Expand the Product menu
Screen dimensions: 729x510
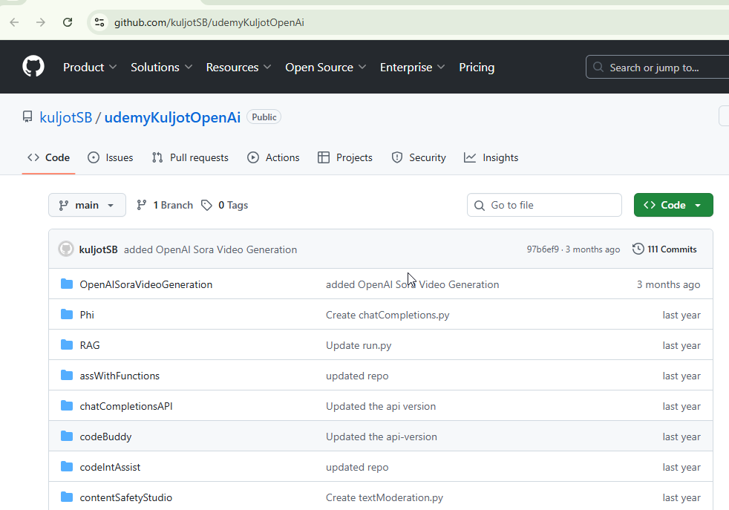(90, 68)
